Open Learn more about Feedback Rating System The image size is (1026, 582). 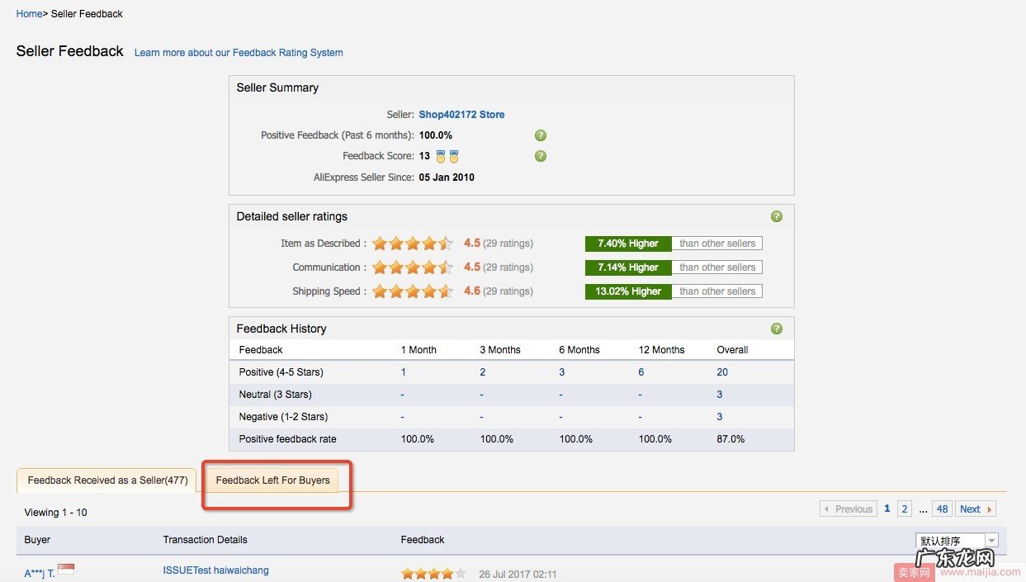[x=239, y=53]
